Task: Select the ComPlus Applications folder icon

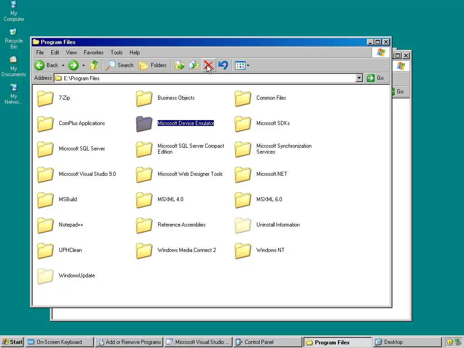Action: (x=45, y=124)
